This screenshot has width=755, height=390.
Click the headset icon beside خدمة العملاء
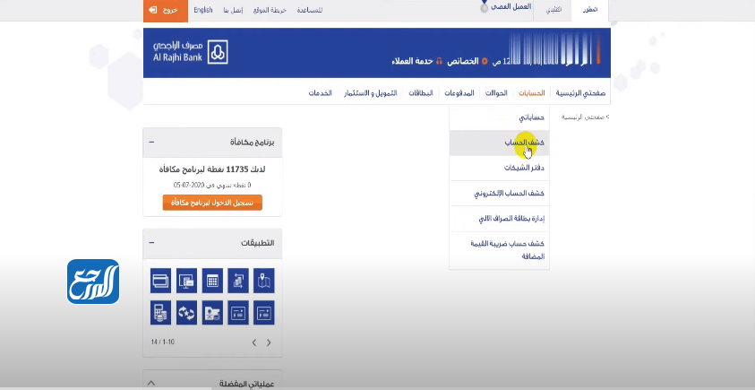(x=439, y=62)
